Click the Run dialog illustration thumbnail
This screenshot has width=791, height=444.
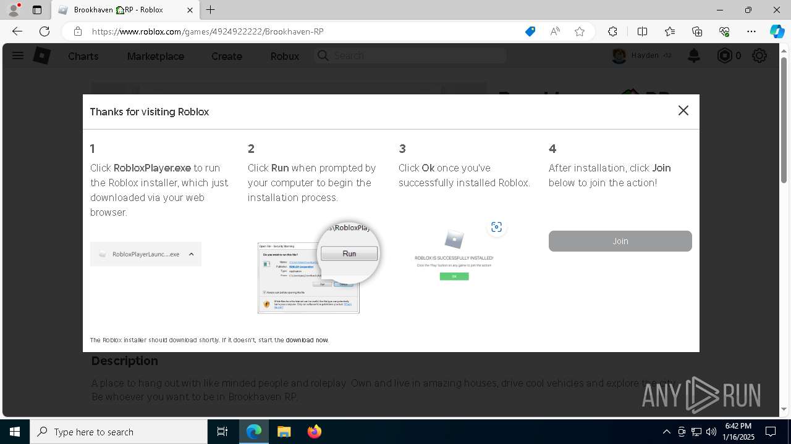(x=318, y=268)
